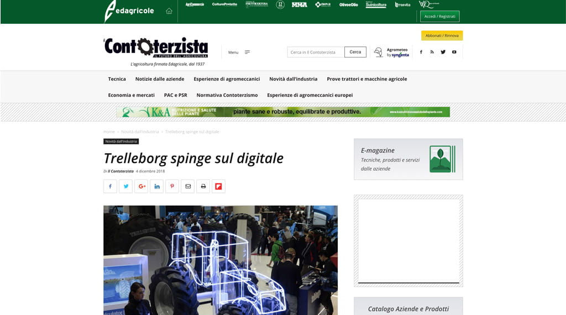Open the header YouTube channel icon
This screenshot has height=315, width=566.
(454, 52)
